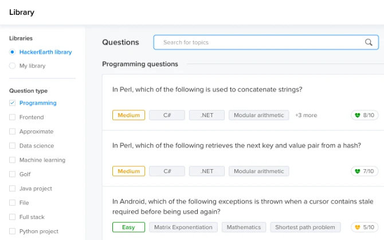Tick the Golf checkbox

12,174
